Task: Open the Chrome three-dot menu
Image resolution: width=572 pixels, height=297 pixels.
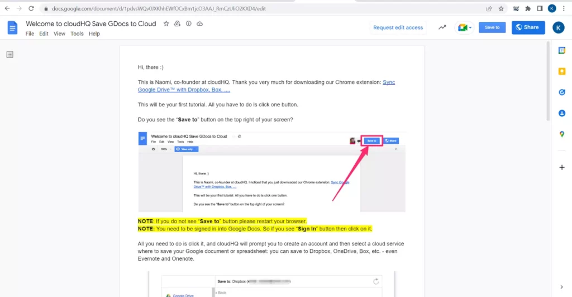Action: pyautogui.click(x=564, y=9)
